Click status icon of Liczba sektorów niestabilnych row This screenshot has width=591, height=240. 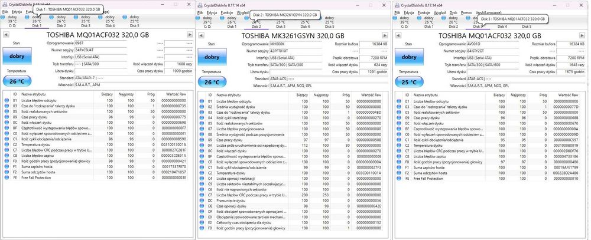click(202, 184)
